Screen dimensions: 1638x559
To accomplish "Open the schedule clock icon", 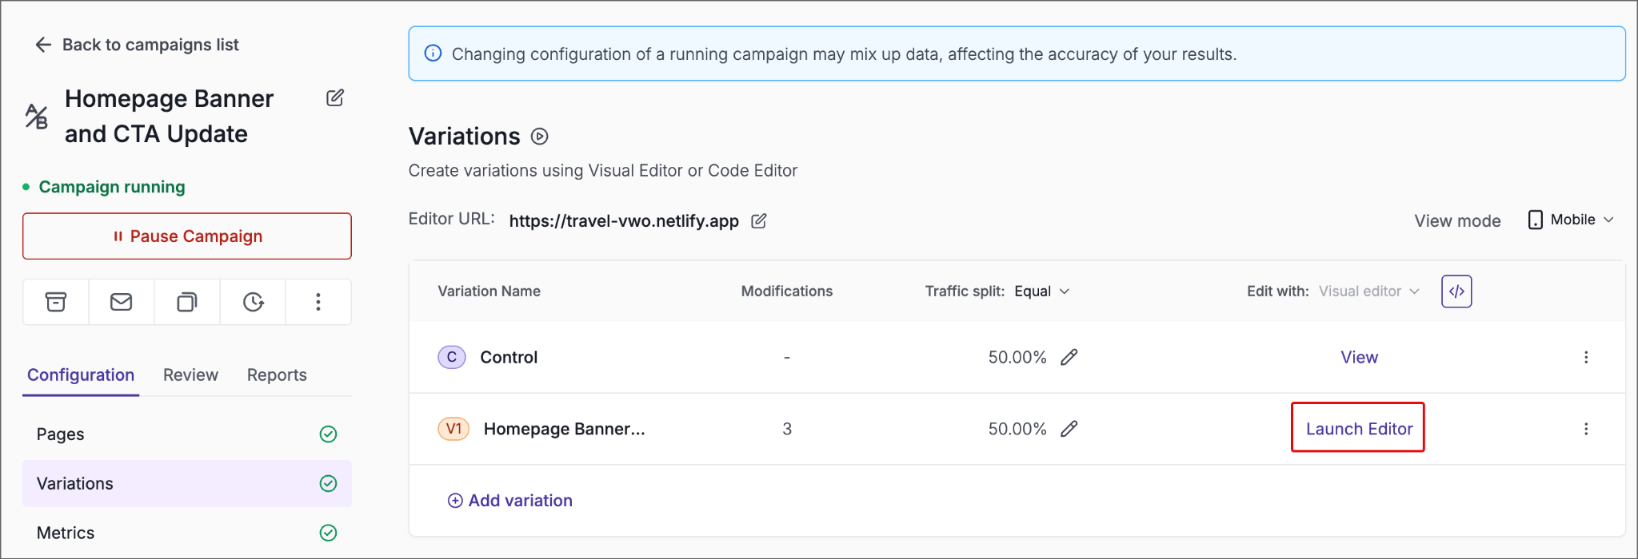I will (x=254, y=302).
